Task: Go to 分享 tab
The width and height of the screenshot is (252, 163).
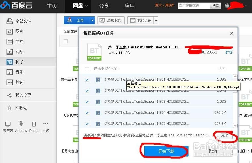Action: coord(104,6)
